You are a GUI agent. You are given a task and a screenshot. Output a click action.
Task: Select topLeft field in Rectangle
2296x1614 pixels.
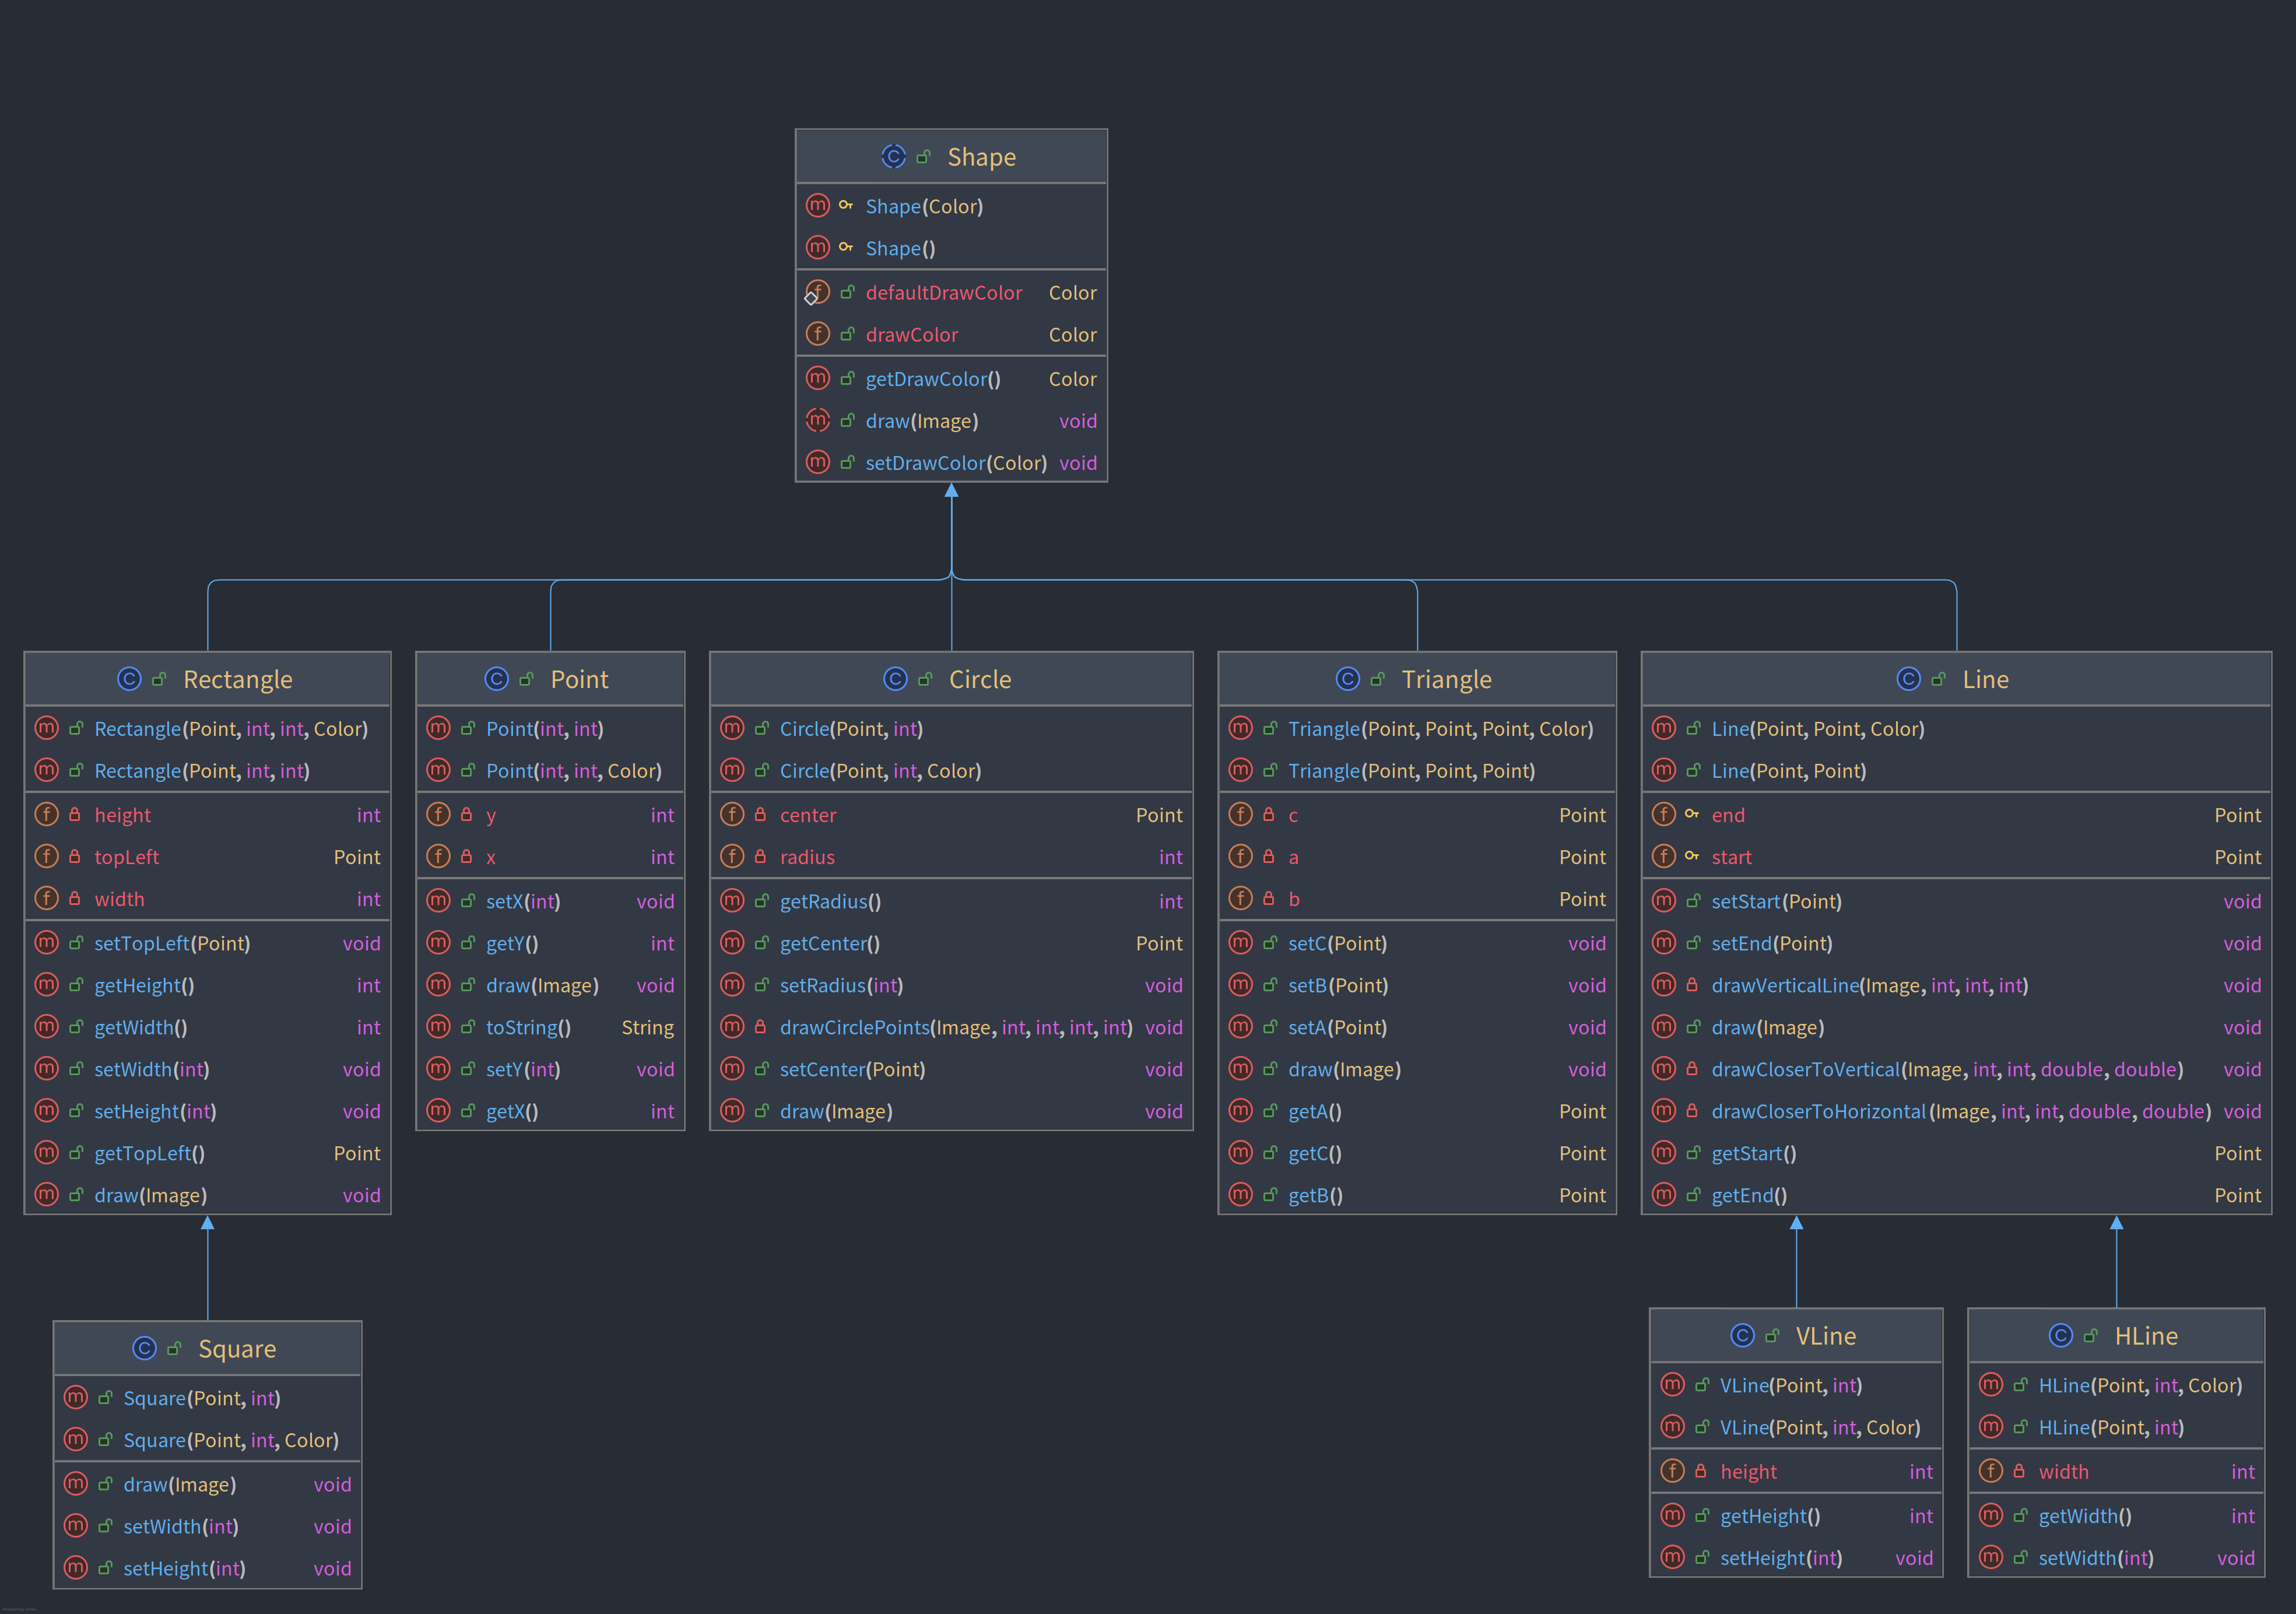(x=127, y=857)
